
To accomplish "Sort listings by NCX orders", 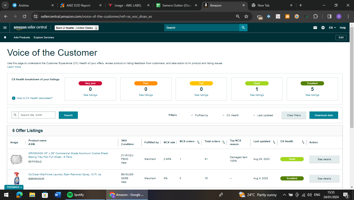I will [198, 142].
